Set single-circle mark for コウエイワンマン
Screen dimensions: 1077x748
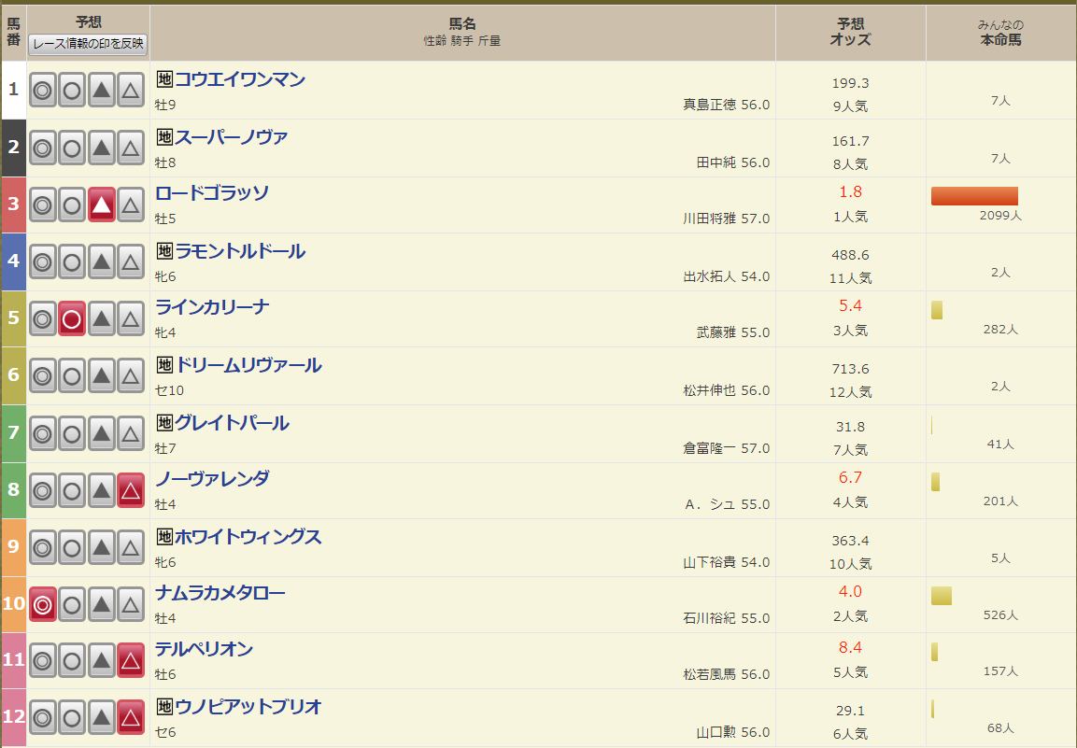click(72, 90)
